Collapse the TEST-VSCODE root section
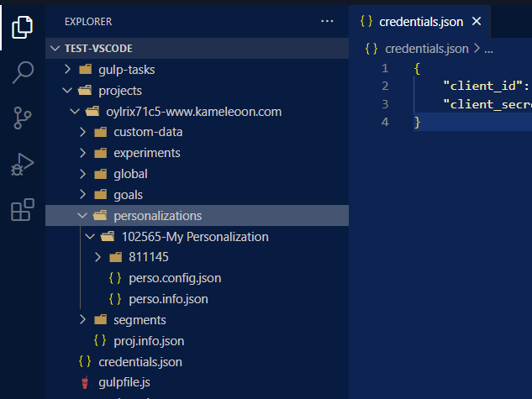The image size is (532, 399). pos(55,49)
